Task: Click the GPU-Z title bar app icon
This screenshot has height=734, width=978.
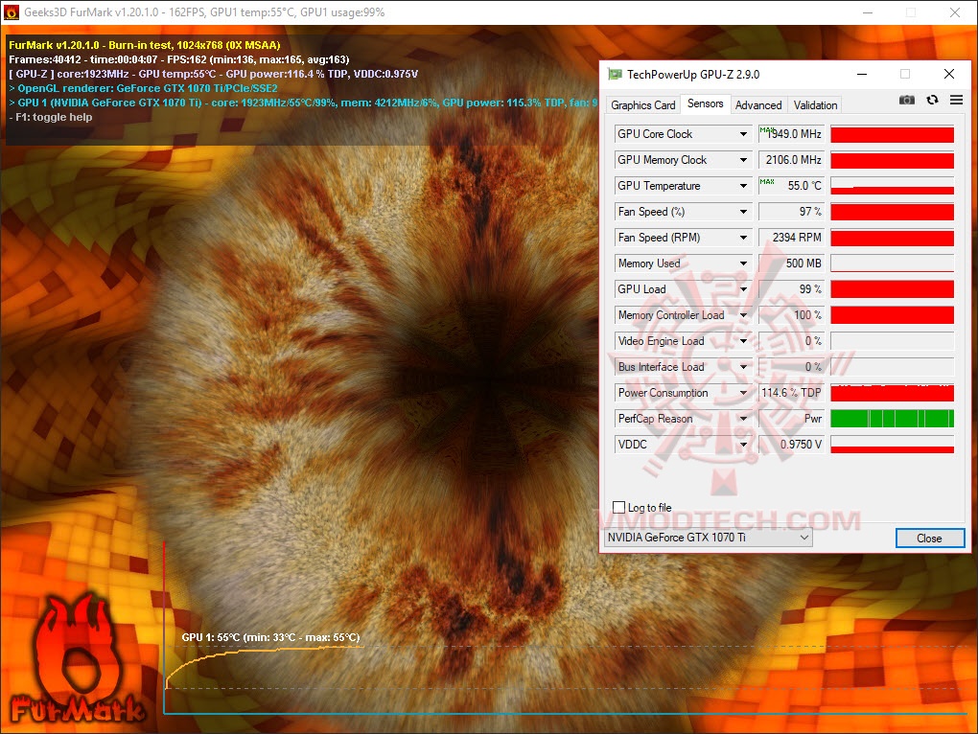Action: click(615, 74)
